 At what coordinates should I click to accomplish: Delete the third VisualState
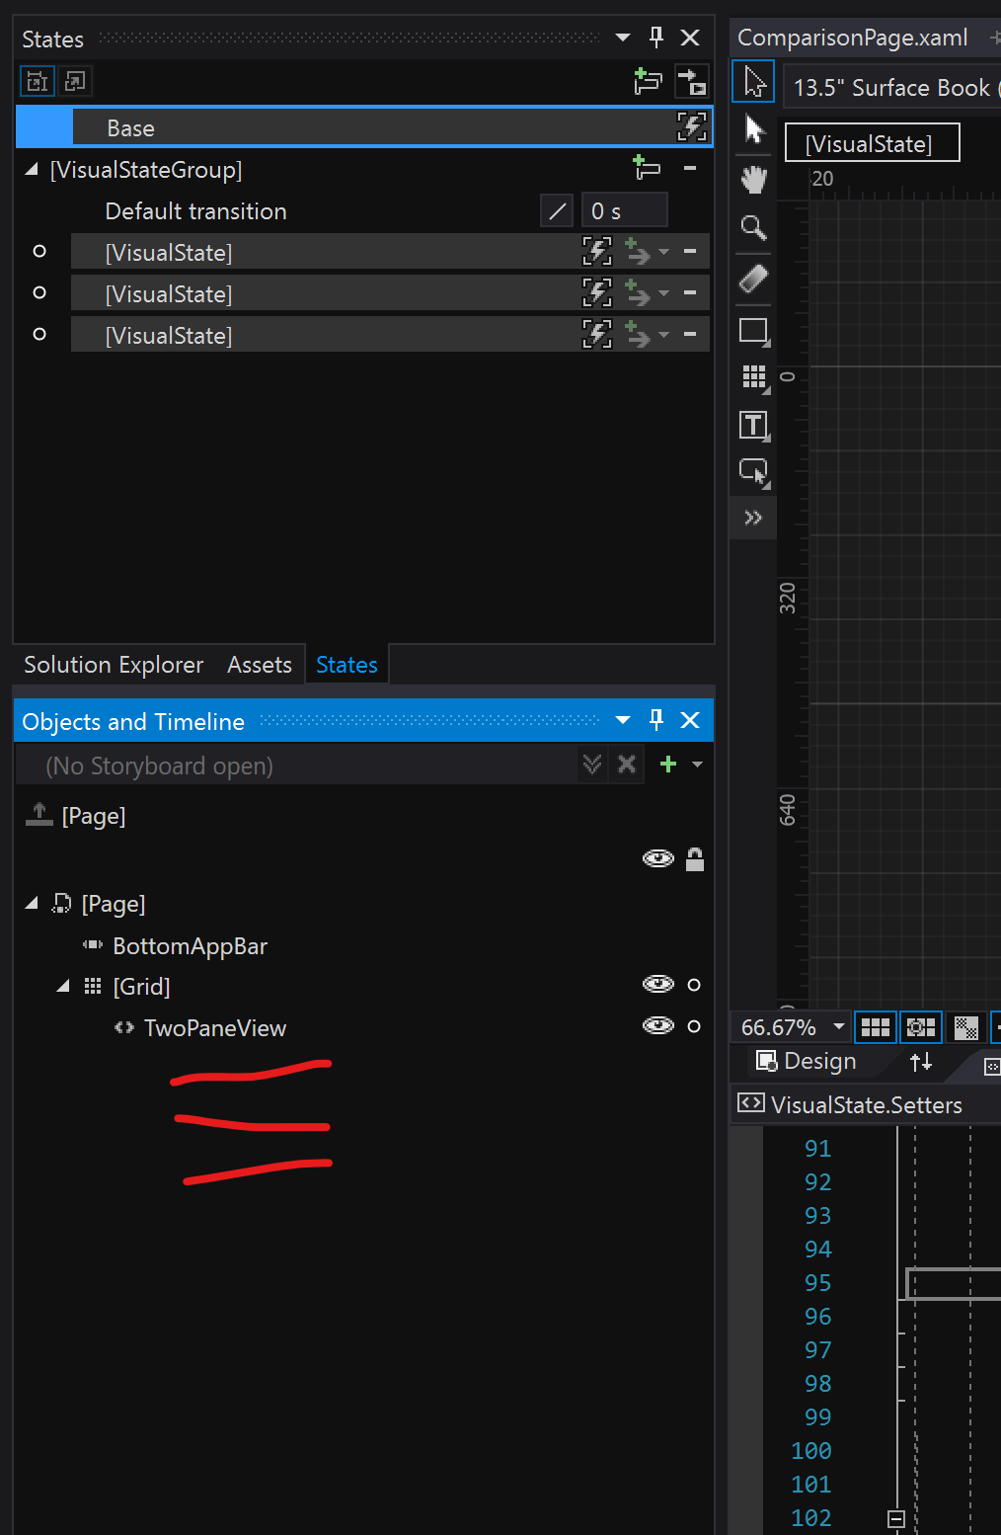[x=690, y=335]
